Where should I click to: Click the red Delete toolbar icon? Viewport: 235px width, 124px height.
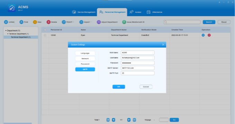49,22
